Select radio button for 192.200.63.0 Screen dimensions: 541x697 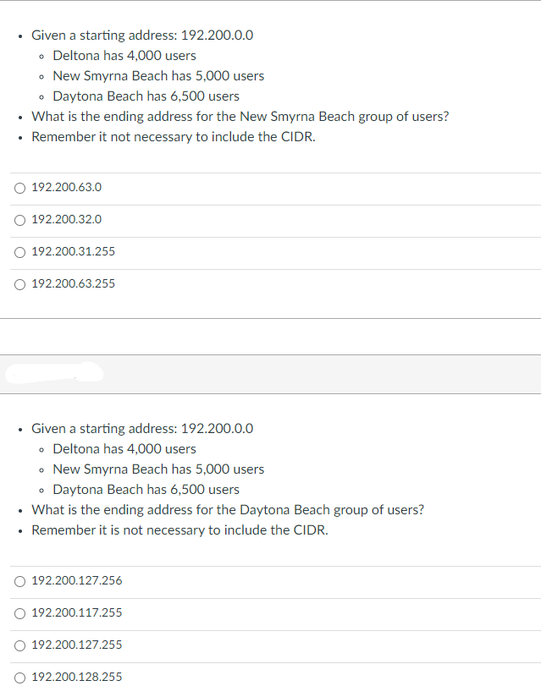point(20,188)
